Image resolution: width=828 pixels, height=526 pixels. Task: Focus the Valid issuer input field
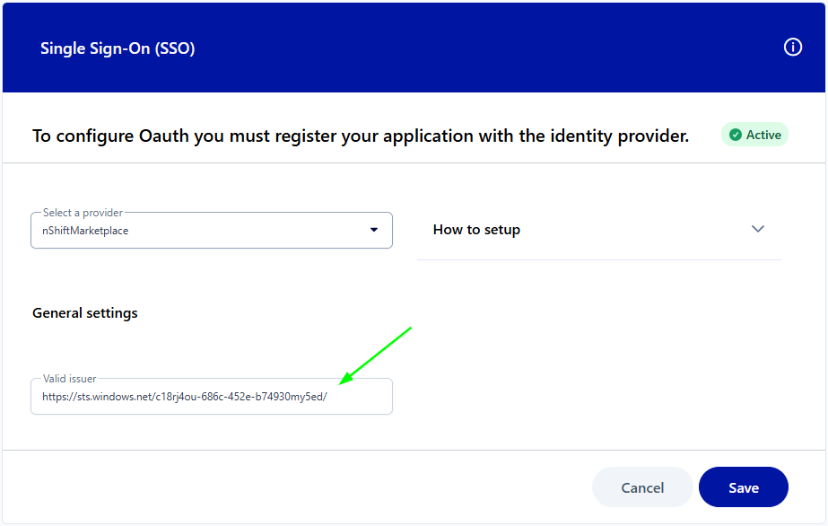[211, 396]
